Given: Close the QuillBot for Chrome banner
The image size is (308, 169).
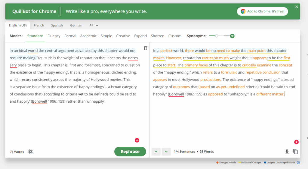Looking at the screenshot, I should coord(297,7).
